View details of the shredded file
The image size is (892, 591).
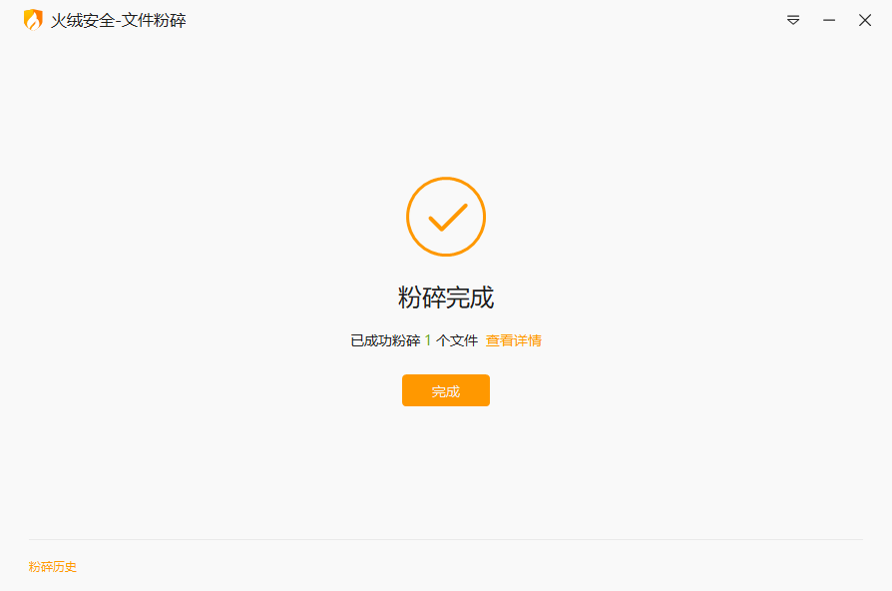coord(513,340)
